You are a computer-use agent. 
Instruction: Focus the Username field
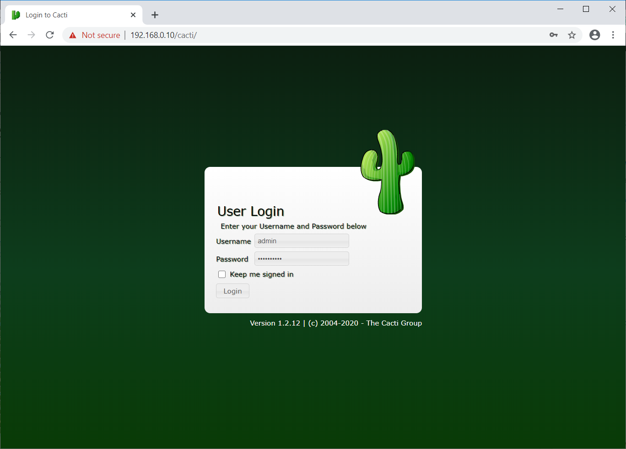click(x=302, y=241)
